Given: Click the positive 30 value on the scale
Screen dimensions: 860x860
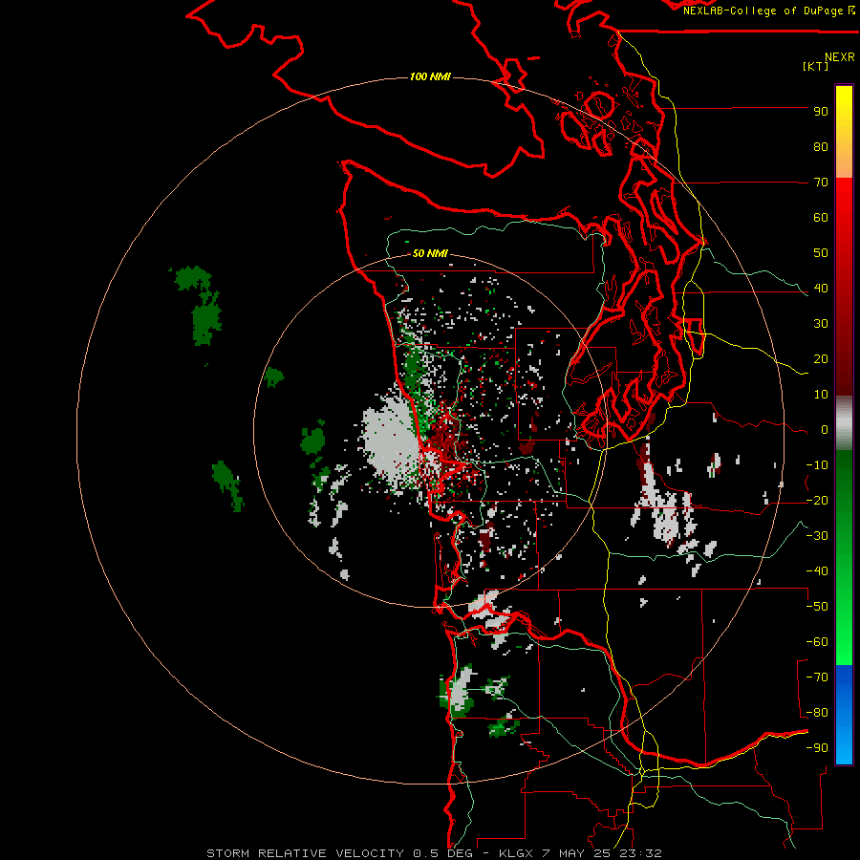Looking at the screenshot, I should click(x=821, y=324).
